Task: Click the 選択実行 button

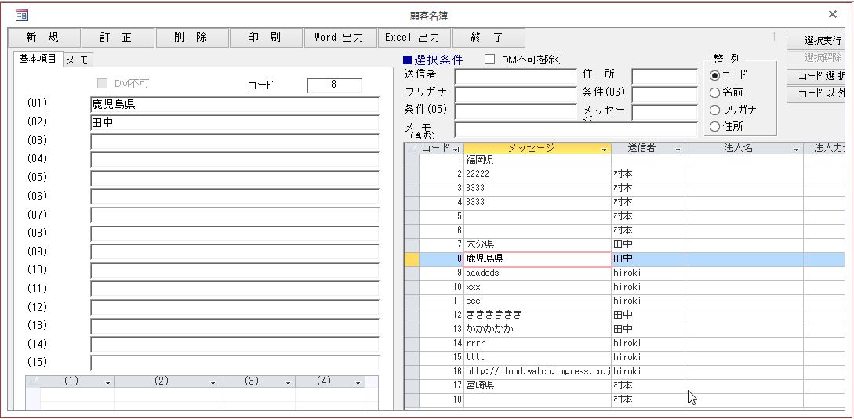Action: coord(822,41)
